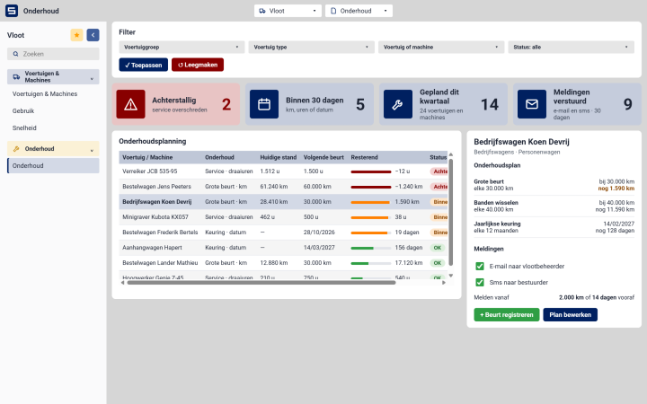
Task: Open the Voertuig of machine filter dropdown
Action: 441,47
